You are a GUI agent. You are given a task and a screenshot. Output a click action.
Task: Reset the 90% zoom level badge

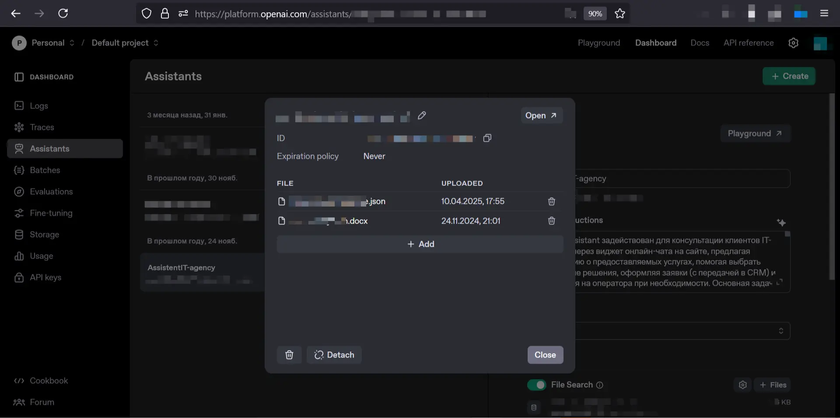point(595,14)
